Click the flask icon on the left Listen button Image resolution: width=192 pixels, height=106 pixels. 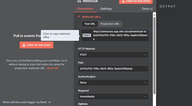click(24, 45)
